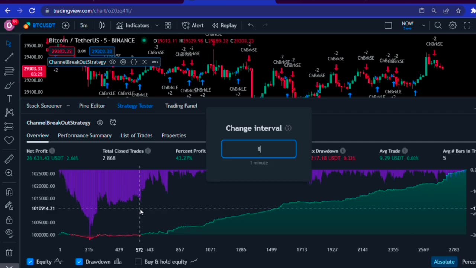Select the cursor arrow tool
This screenshot has height=268, width=476.
pos(9,44)
